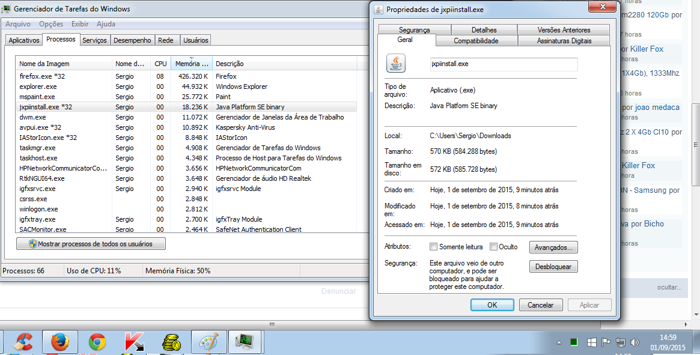700x355 pixels.
Task: Open Action Center flag tray icon
Action: tap(606, 342)
